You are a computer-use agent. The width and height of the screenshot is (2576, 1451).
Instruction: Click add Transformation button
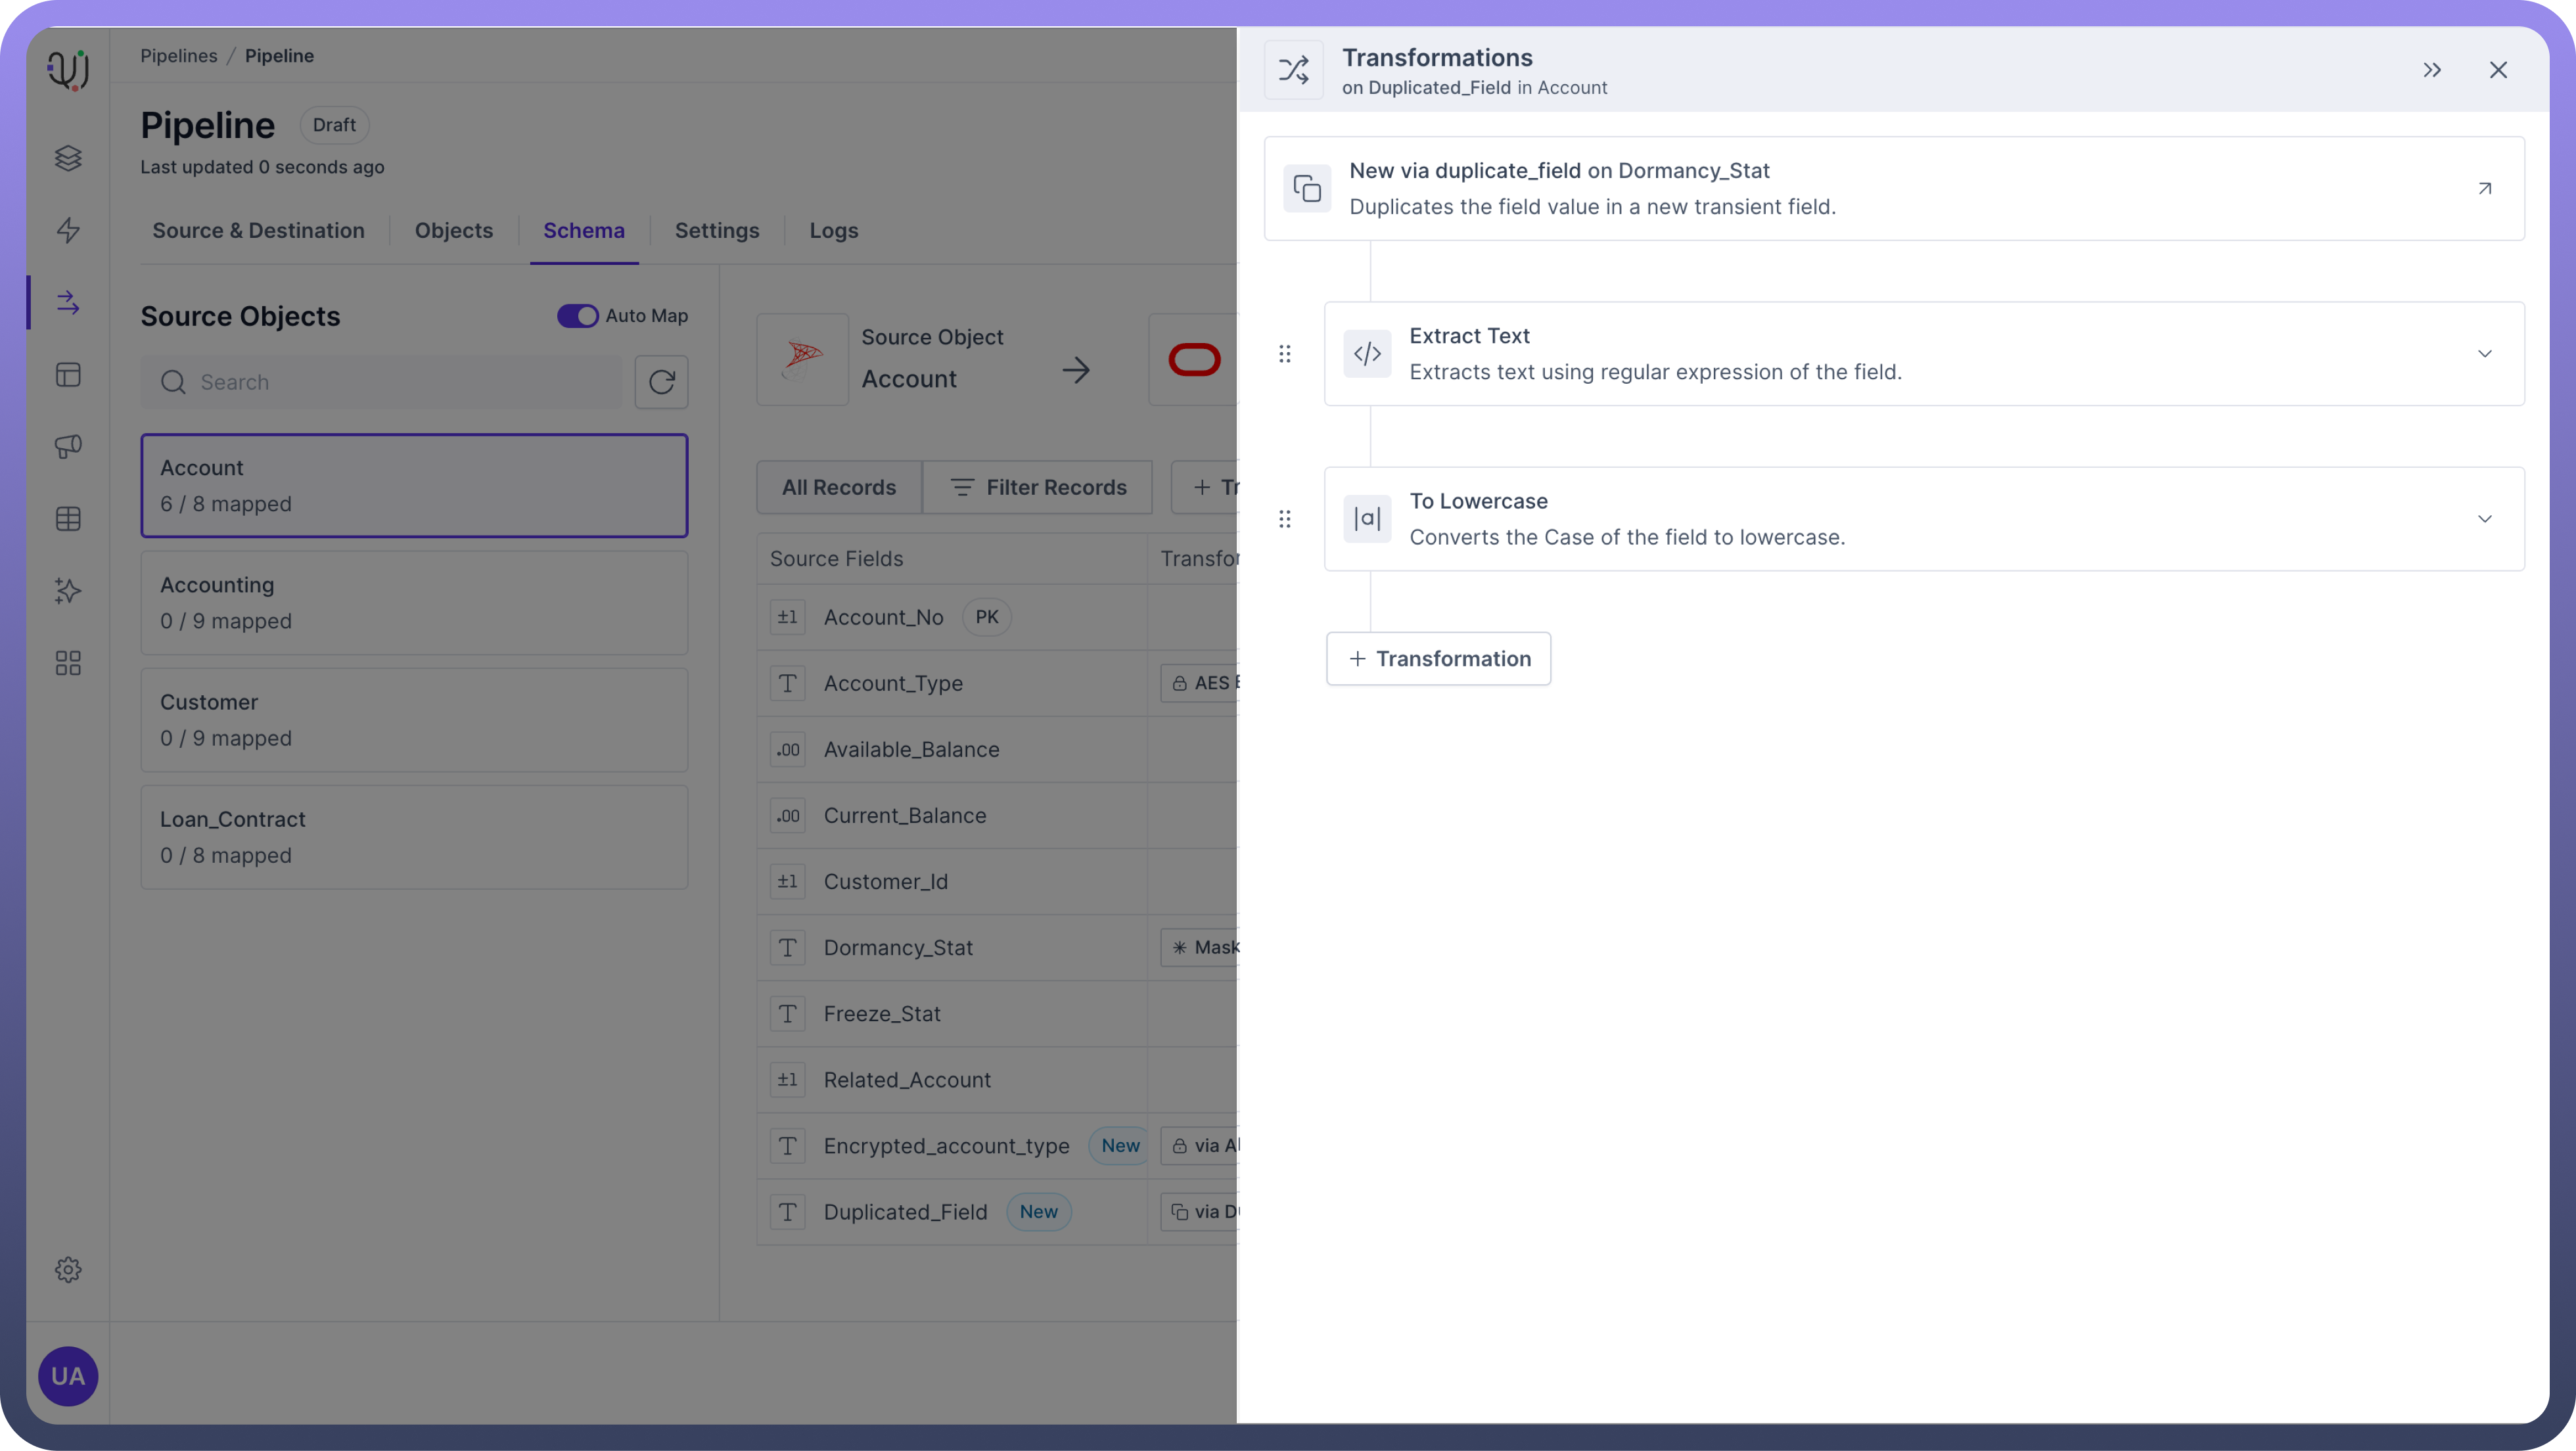point(1438,659)
